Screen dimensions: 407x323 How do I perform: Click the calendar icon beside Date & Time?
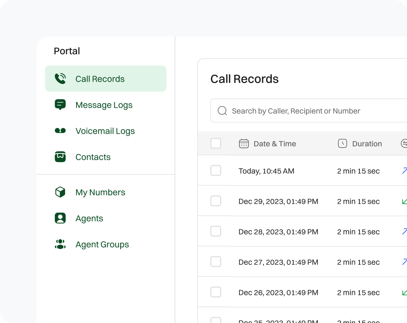point(244,143)
